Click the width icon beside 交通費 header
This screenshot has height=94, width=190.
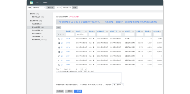click(x=142, y=31)
